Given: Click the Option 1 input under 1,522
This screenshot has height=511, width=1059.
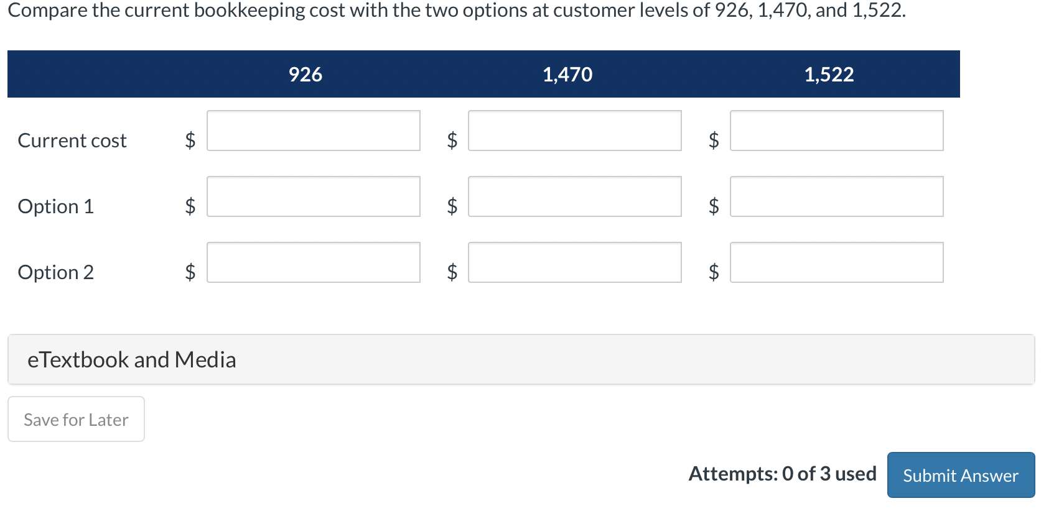Looking at the screenshot, I should point(836,196).
